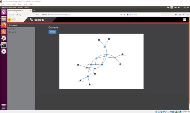Reload the topology with the Reload button
190x113 pixels.
(x=52, y=32)
